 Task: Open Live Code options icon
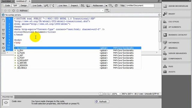(x=46, y=6)
